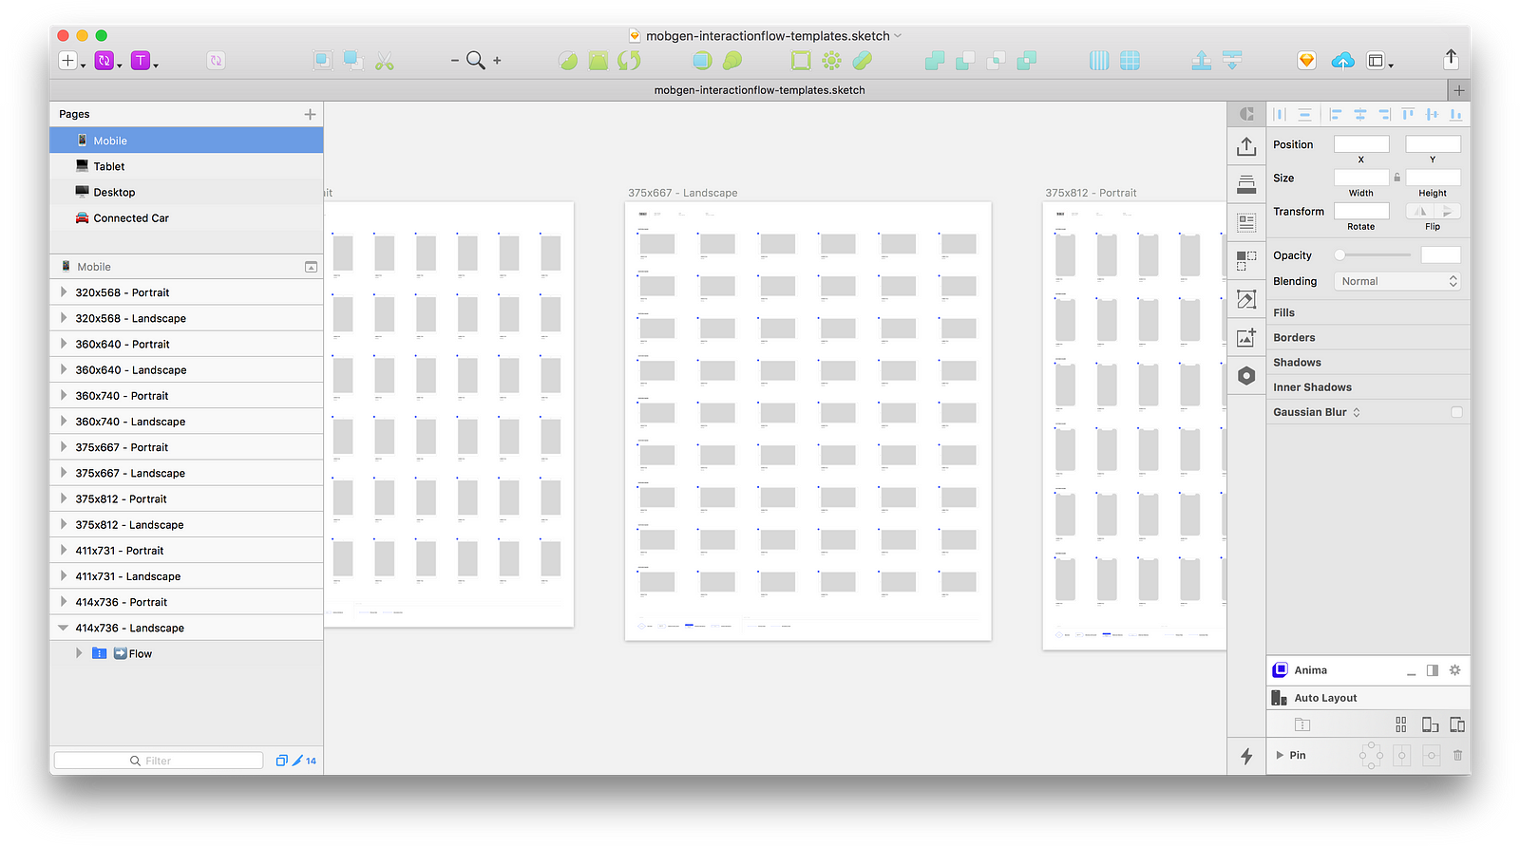Click the Craft image photos icon
Image resolution: width=1520 pixels, height=846 pixels.
[x=1246, y=338]
